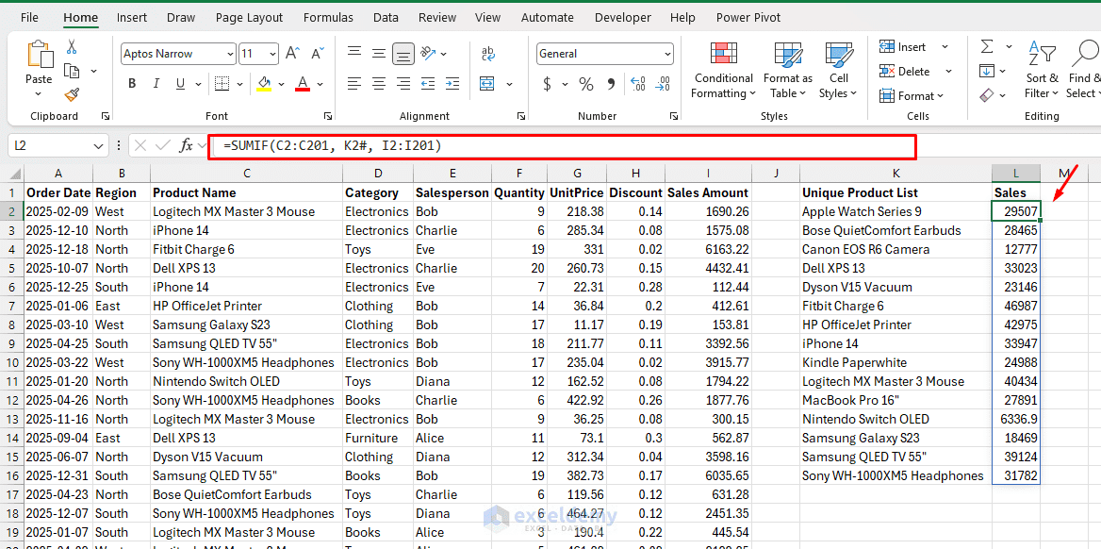1101x549 pixels.
Task: Open Conditional Formatting menu
Action: [723, 71]
